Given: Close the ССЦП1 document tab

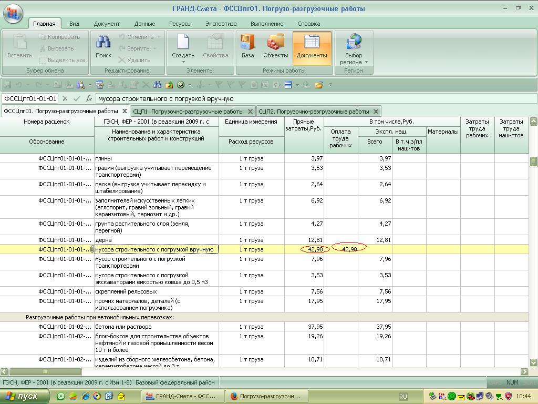Looking at the screenshot, I should [251, 112].
